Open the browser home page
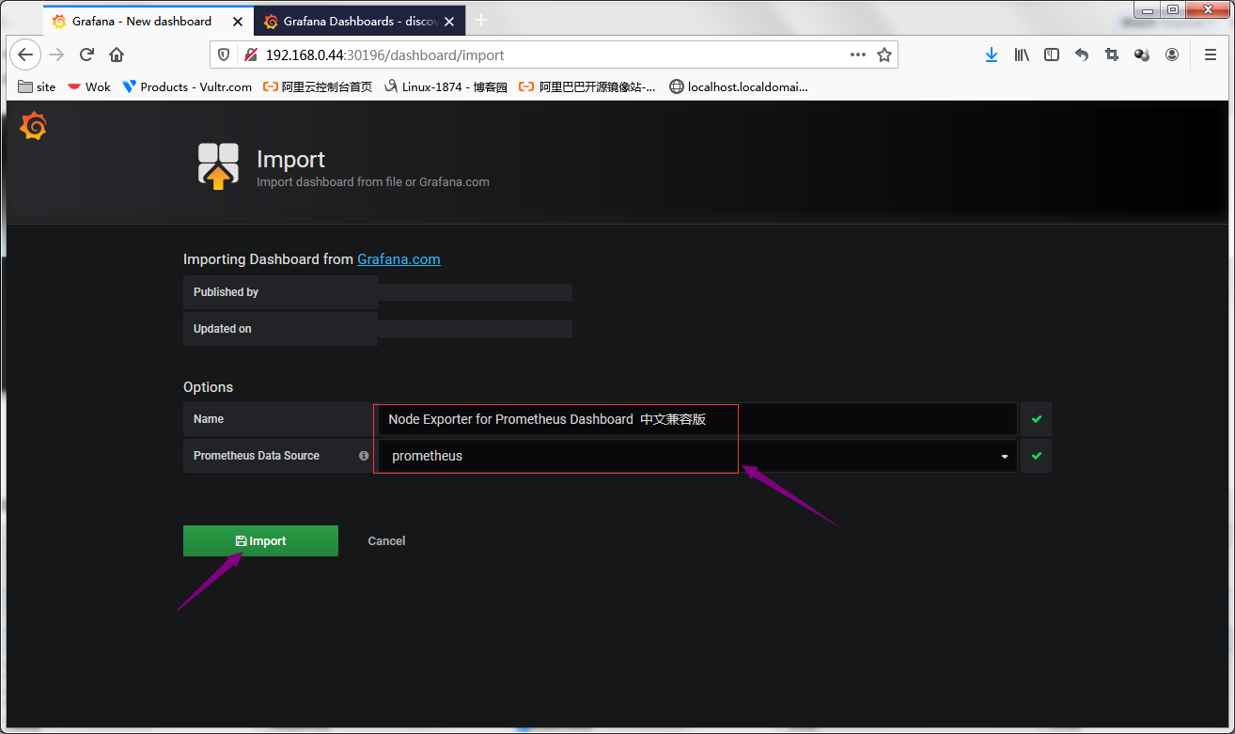The image size is (1235, 734). [117, 55]
